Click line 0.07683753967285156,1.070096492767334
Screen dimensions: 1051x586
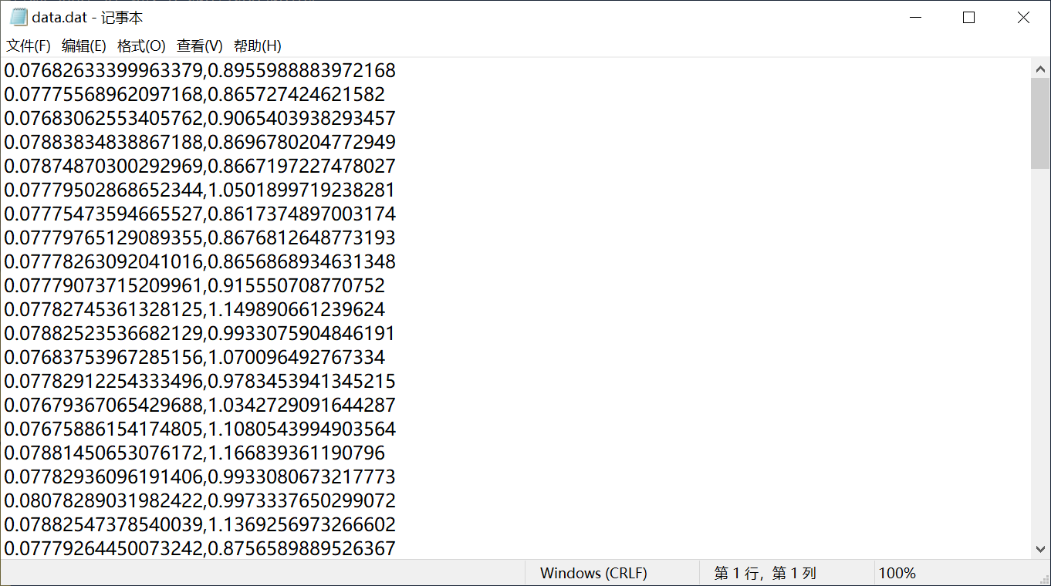194,358
